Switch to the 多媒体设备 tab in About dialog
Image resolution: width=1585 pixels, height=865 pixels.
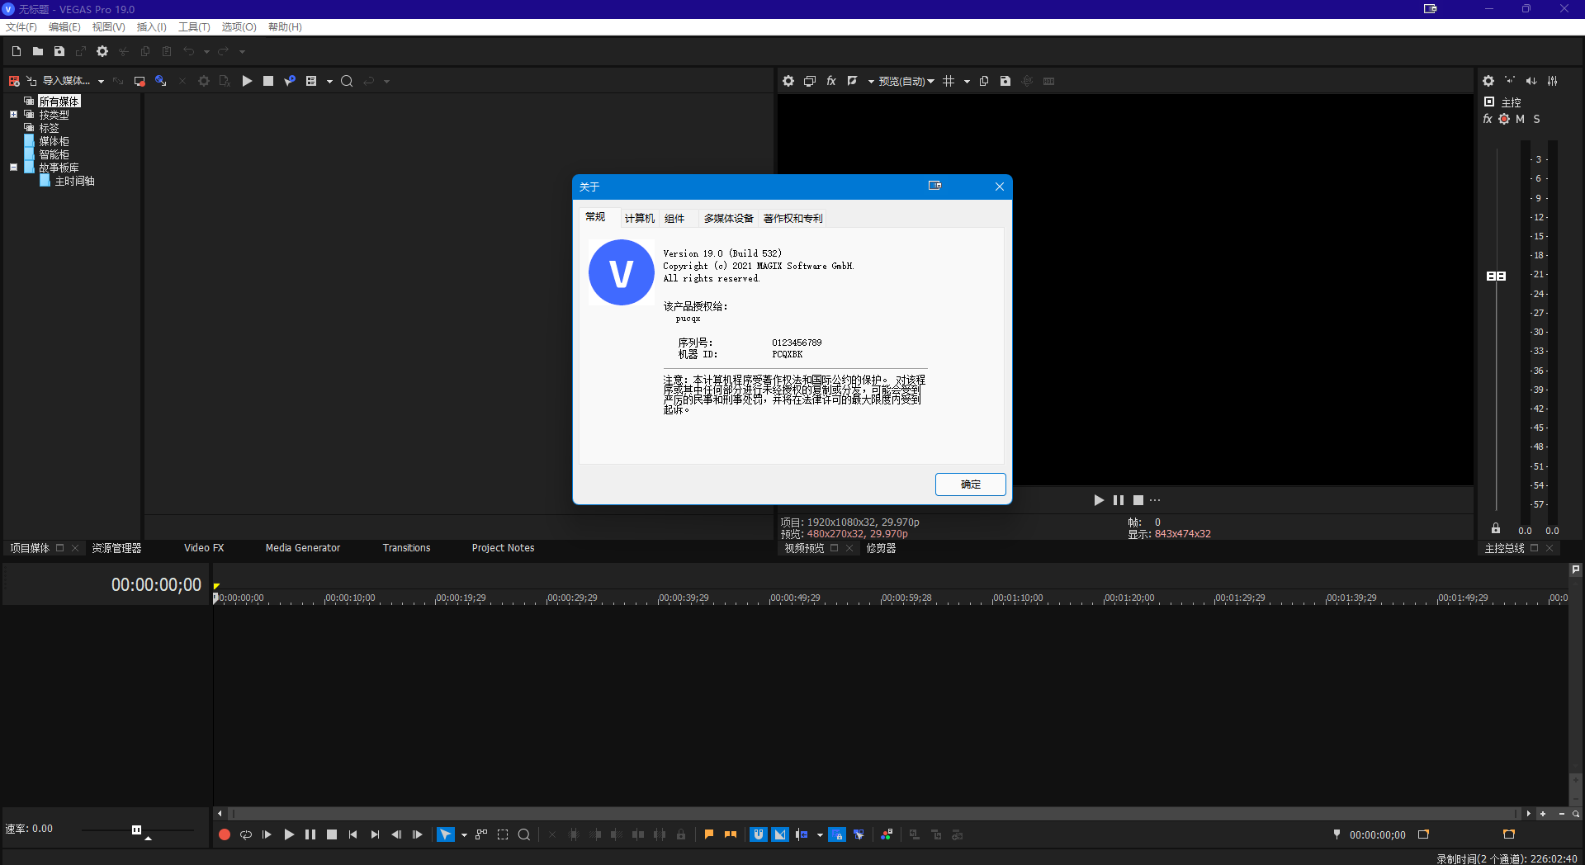coord(728,218)
